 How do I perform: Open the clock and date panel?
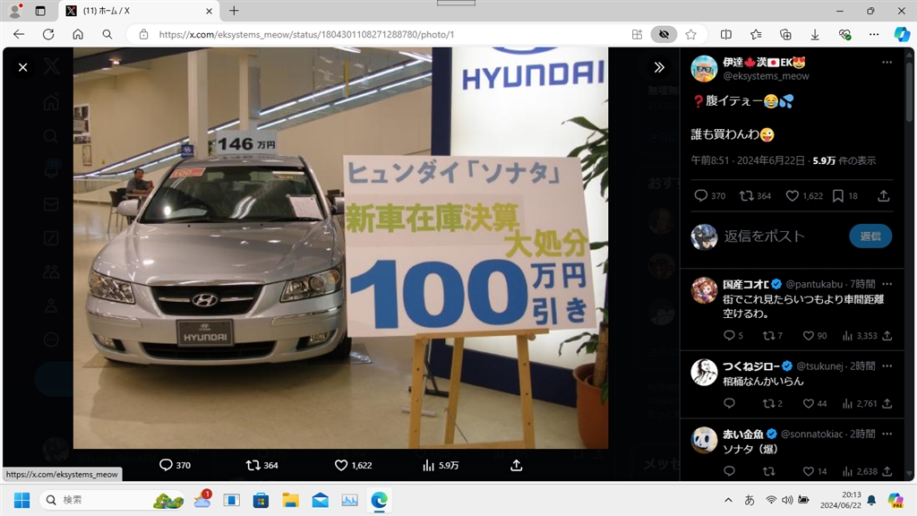pyautogui.click(x=840, y=500)
